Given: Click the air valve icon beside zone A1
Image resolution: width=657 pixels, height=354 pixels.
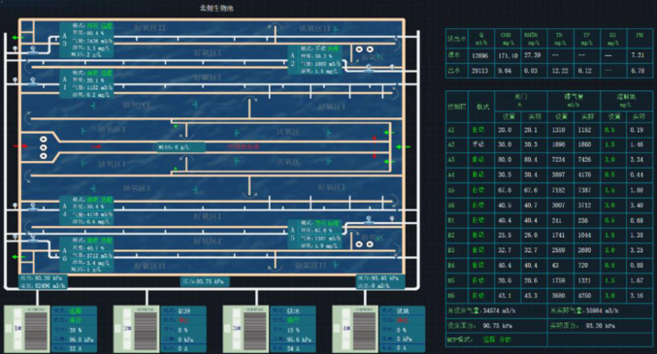Looking at the screenshot, I should click(x=33, y=80).
